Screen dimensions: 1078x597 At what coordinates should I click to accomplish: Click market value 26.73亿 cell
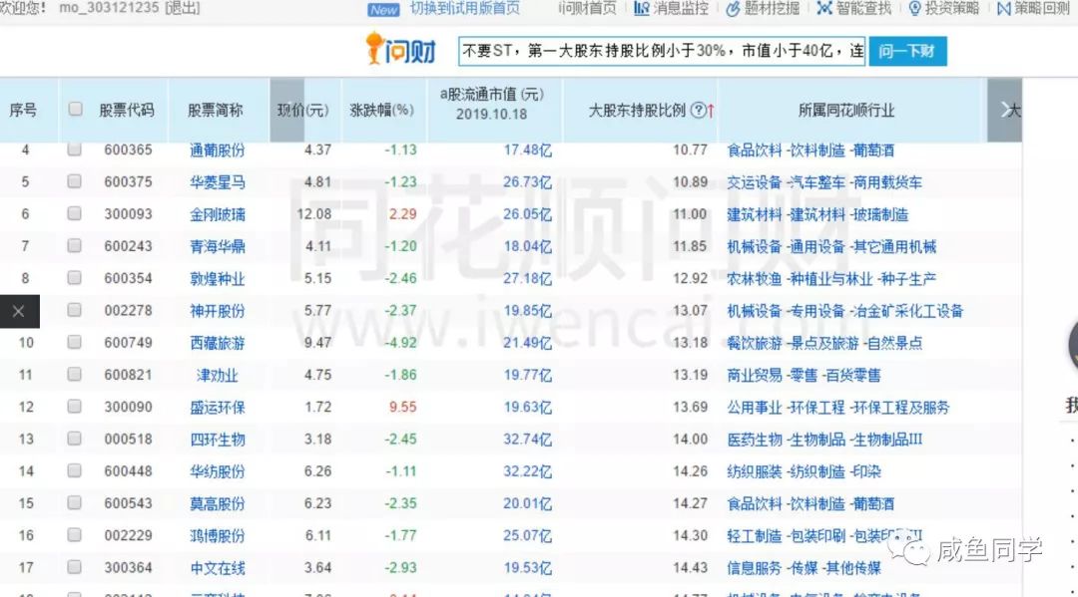(x=527, y=181)
